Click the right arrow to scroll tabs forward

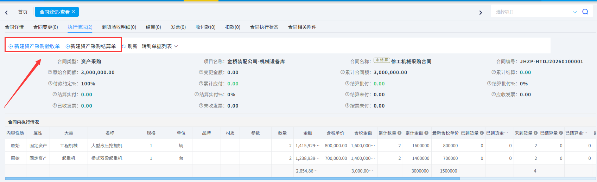pyautogui.click(x=481, y=12)
